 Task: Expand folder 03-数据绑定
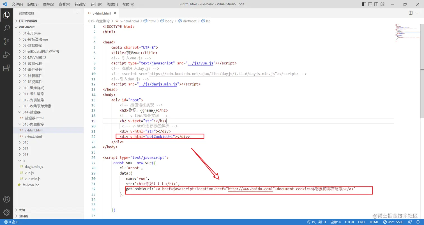[49, 45]
